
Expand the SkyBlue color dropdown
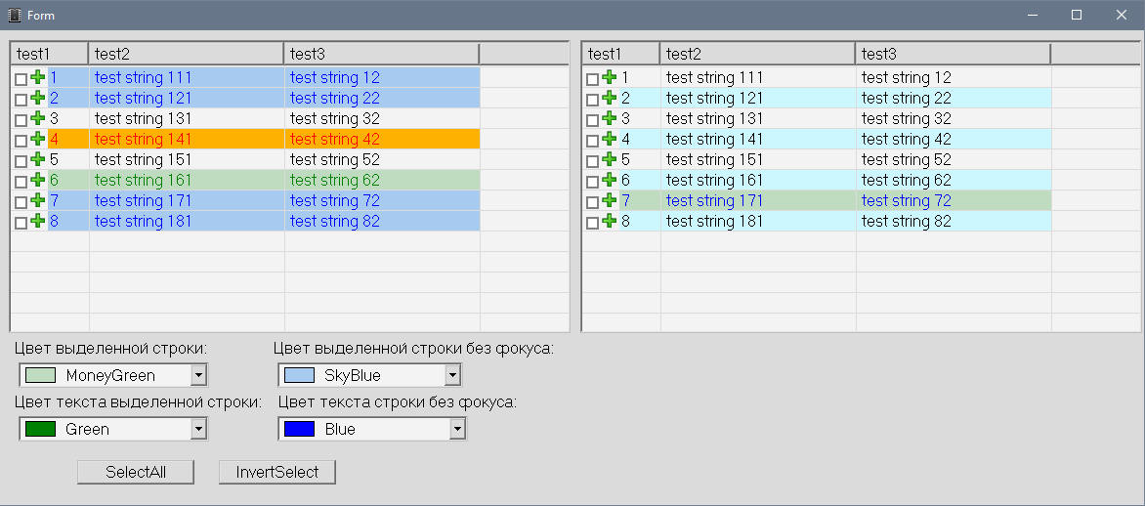pos(451,375)
